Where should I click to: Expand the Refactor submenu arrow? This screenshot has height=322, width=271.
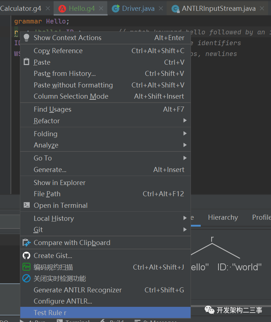[x=185, y=121]
